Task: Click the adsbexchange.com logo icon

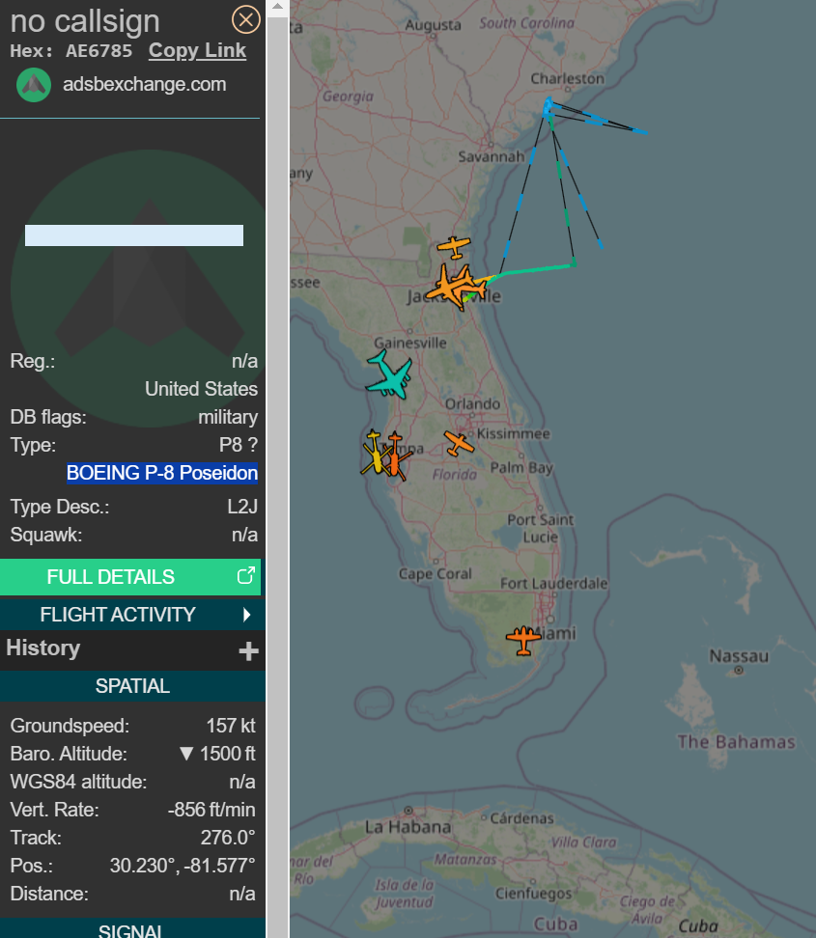Action: tap(34, 85)
